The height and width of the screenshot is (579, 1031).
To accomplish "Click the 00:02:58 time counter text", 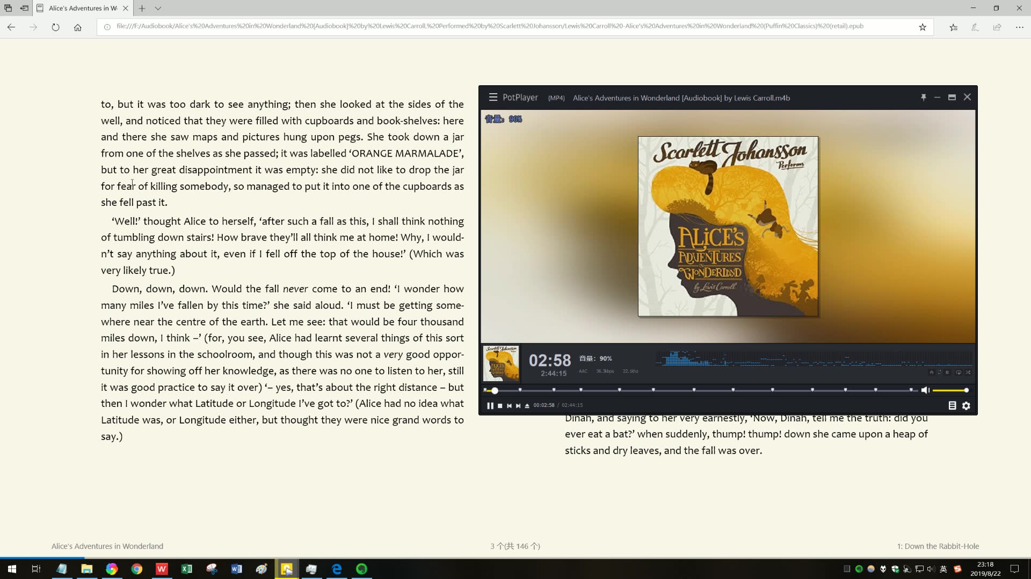I will click(543, 405).
